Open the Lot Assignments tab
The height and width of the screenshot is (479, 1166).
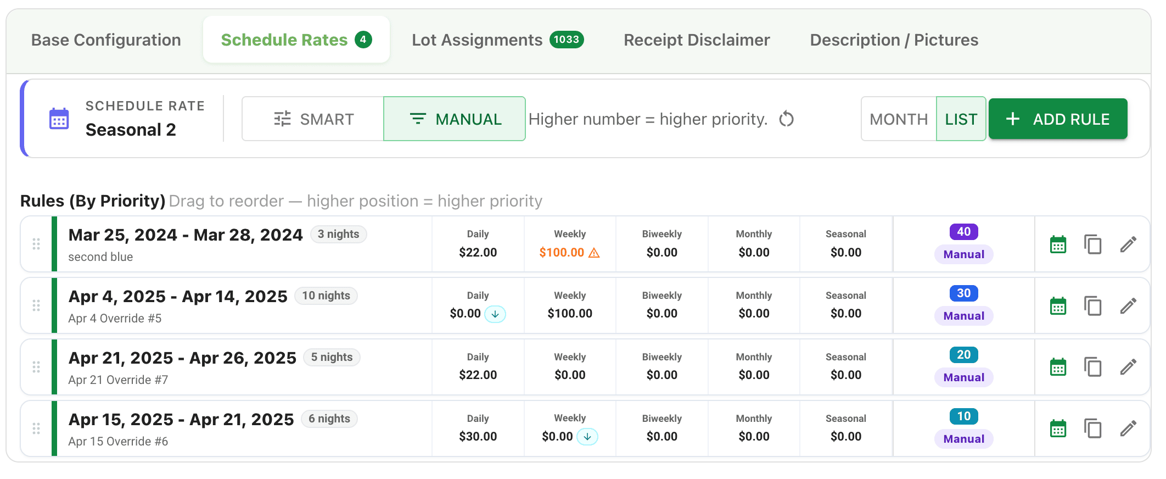[498, 40]
